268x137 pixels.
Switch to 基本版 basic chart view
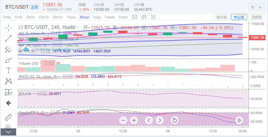(222, 17)
